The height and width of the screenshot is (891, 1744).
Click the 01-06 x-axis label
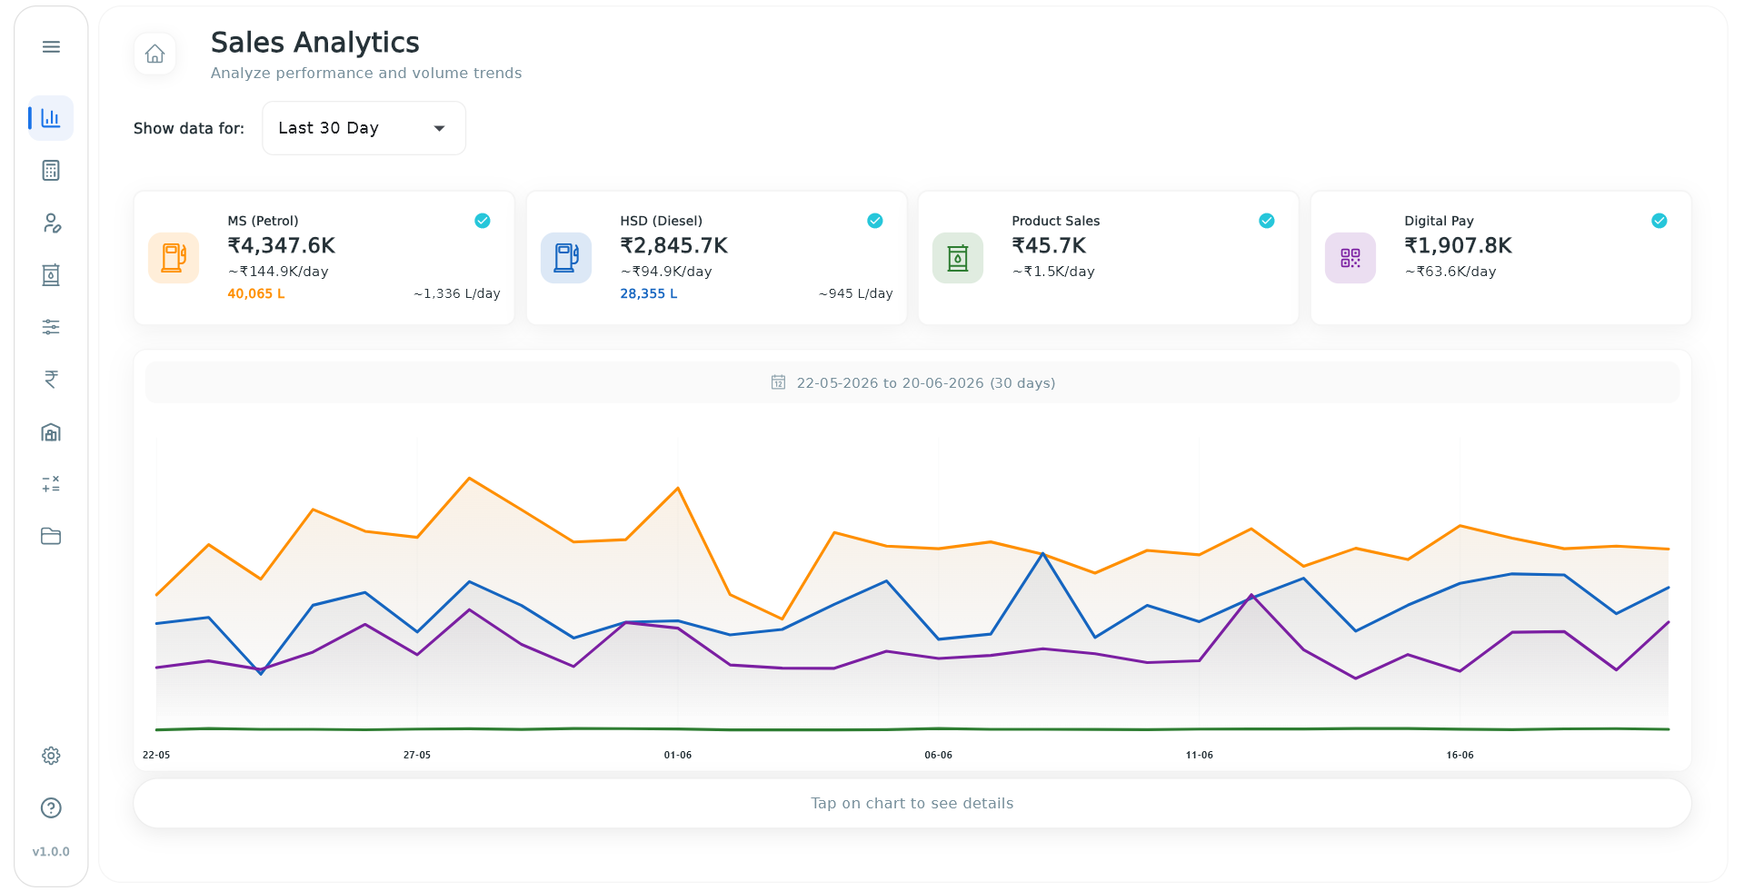coord(678,755)
